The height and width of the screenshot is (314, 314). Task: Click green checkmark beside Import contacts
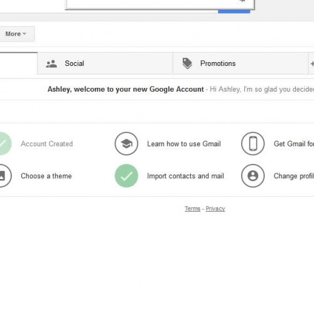click(x=126, y=176)
